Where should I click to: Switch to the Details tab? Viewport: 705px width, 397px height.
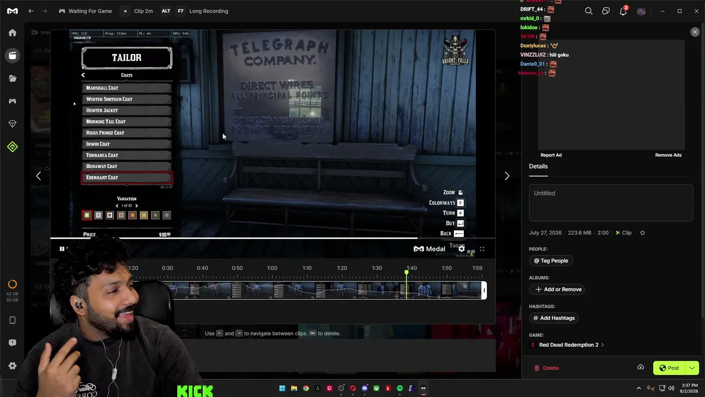(x=538, y=167)
